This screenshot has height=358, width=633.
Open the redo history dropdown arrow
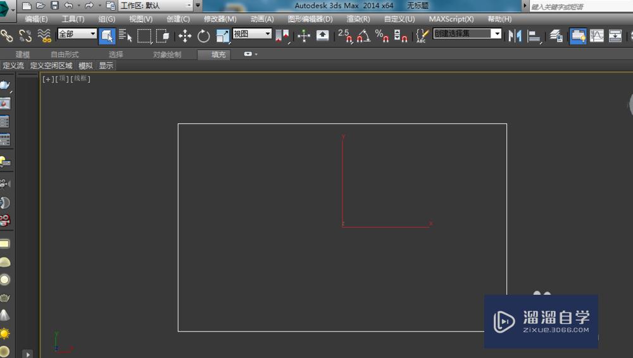tap(100, 6)
